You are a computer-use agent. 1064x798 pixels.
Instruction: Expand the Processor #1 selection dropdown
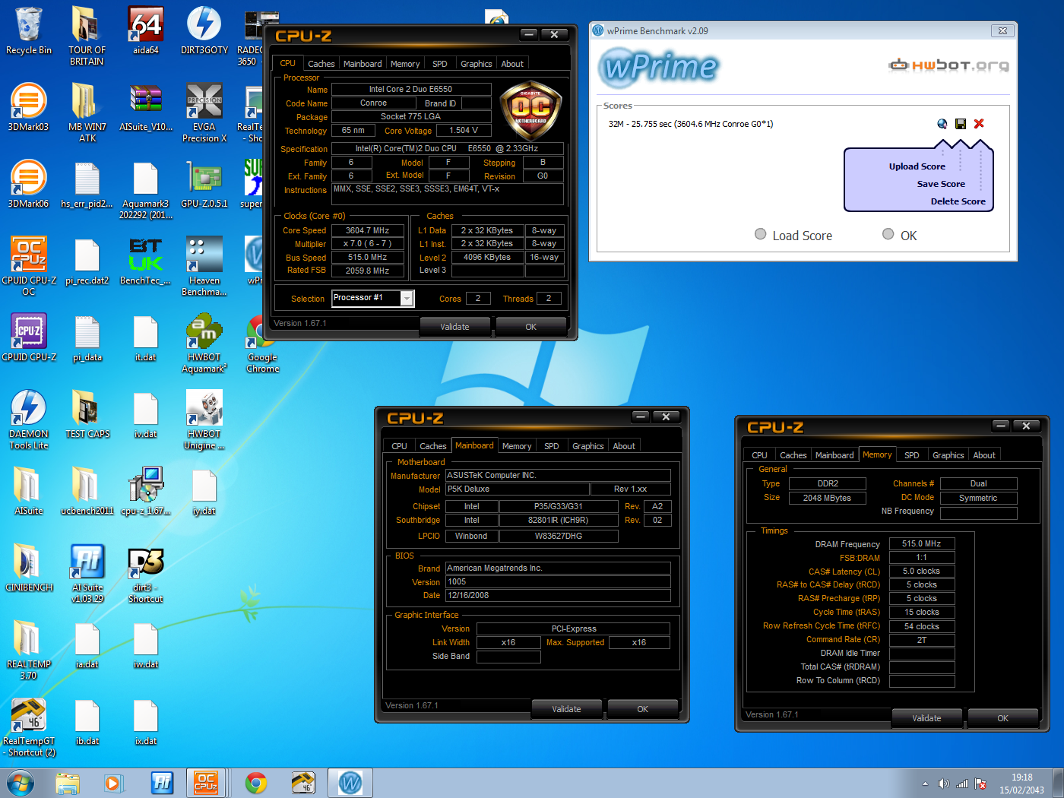tap(407, 299)
